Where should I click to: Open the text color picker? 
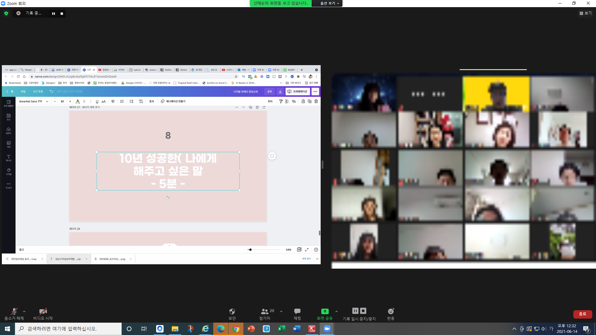pyautogui.click(x=78, y=101)
